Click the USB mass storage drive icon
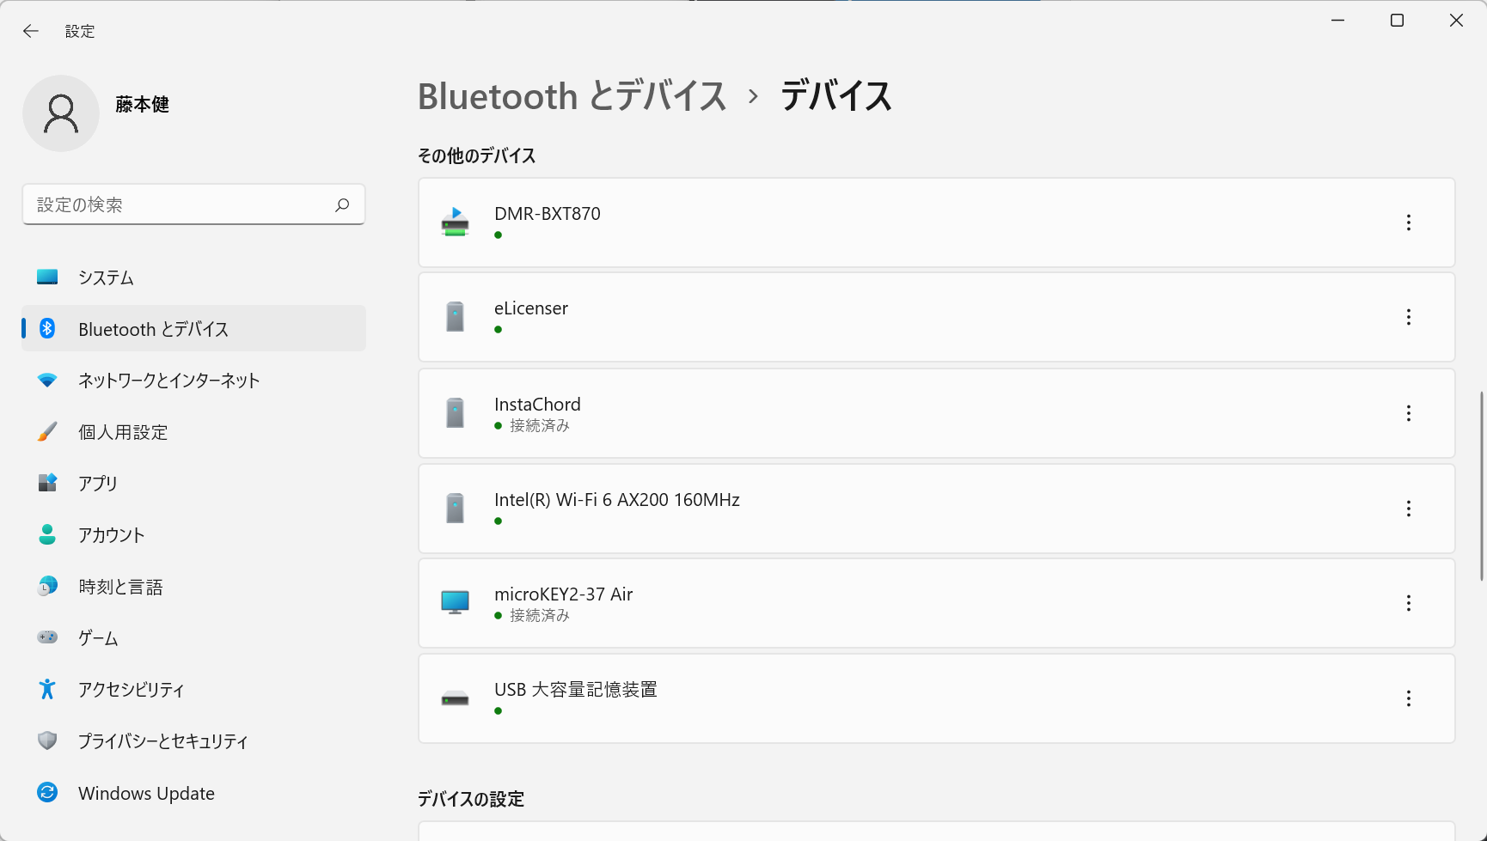1487x841 pixels. coord(455,698)
